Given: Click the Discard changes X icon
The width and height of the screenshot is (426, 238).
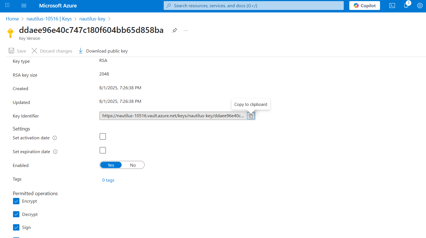Looking at the screenshot, I should point(34,51).
